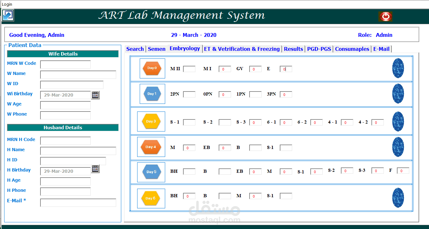The height and width of the screenshot is (229, 429).
Task: Click the Day 5 8-3 field
Action: point(378,171)
